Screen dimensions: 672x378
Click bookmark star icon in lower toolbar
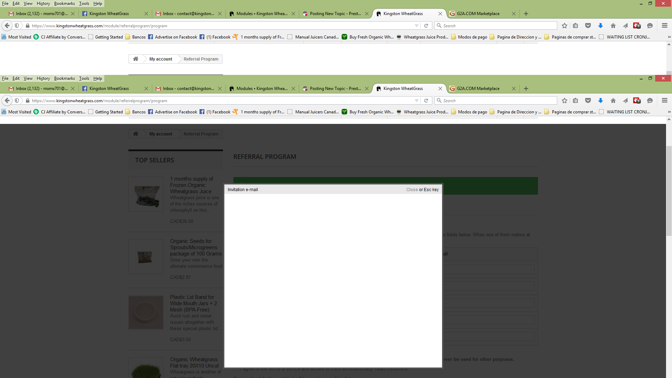click(565, 101)
